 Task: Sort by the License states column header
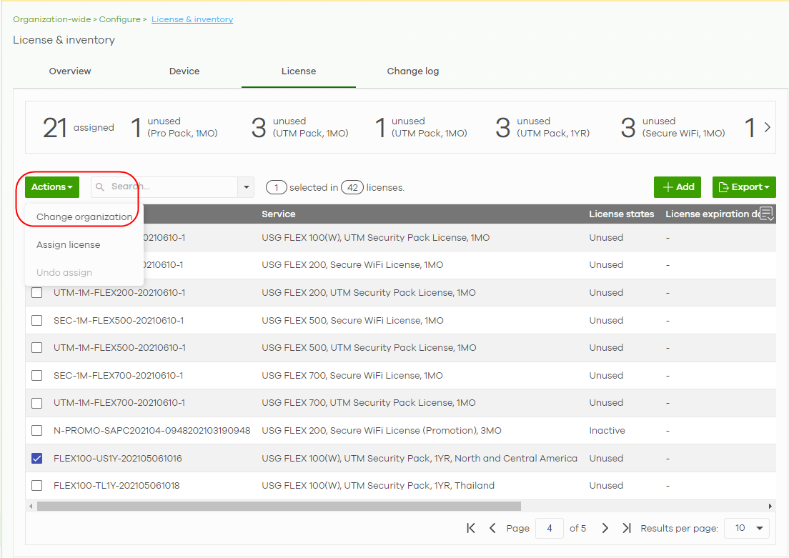click(622, 214)
